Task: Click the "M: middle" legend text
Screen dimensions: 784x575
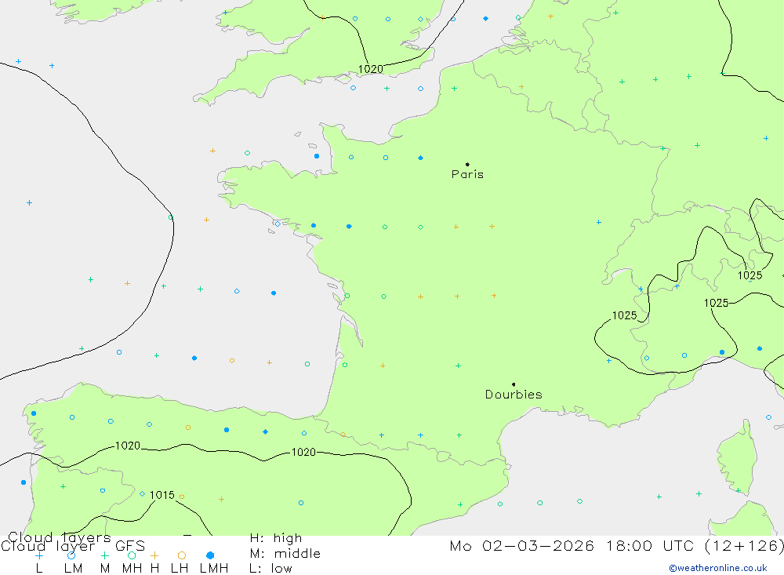Action: 285,554
